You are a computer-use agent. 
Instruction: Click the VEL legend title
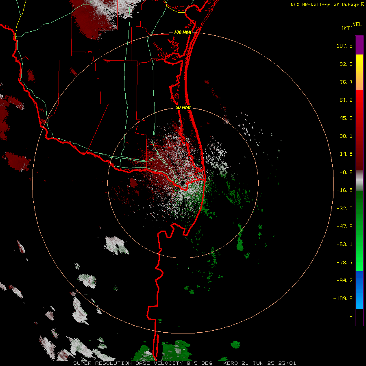(x=357, y=24)
